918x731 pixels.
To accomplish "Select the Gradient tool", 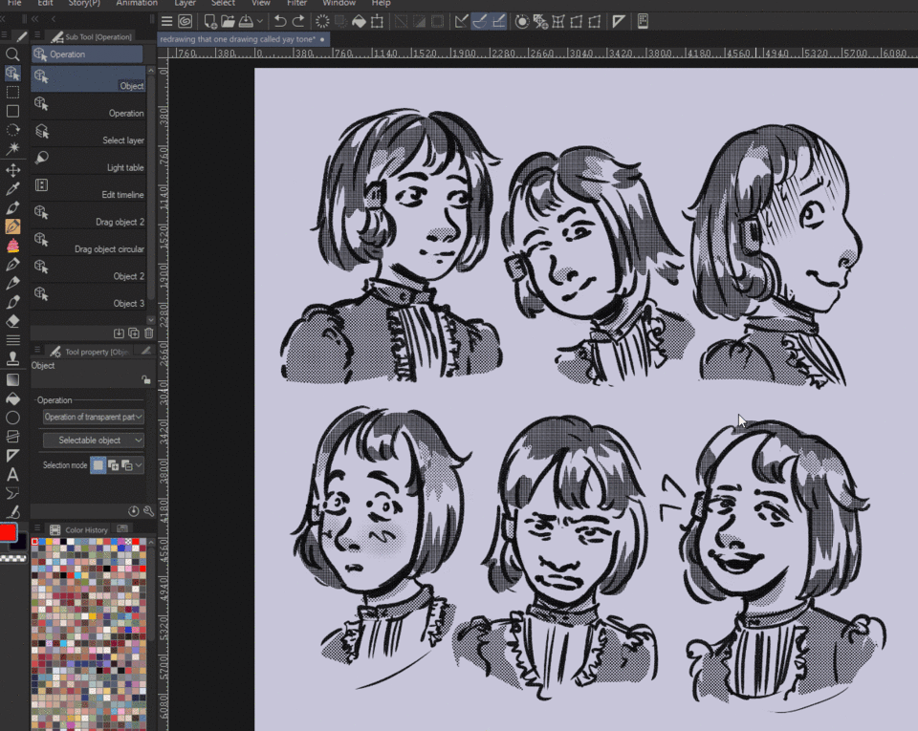I will point(12,378).
